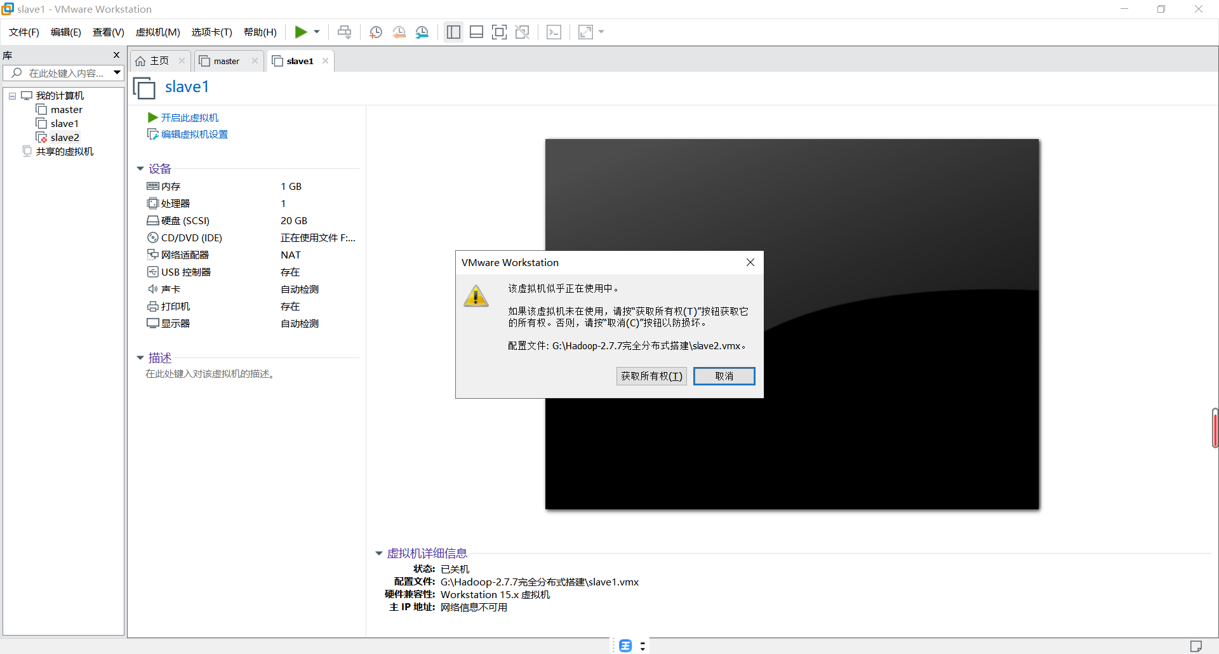This screenshot has height=654, width=1219.
Task: Click the 内存 memory device row
Action: point(252,186)
